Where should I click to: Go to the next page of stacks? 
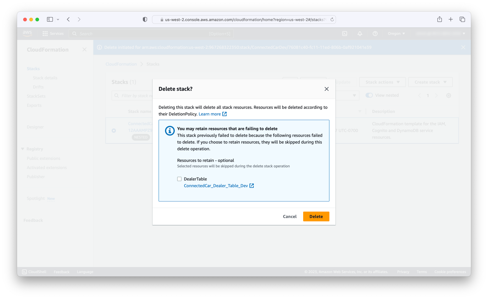pos(436,95)
